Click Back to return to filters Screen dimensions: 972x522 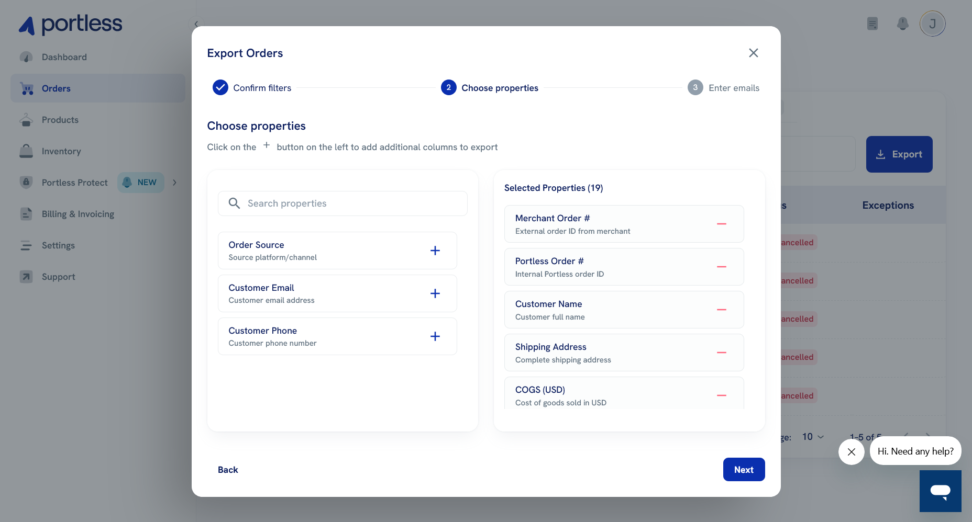pyautogui.click(x=228, y=470)
